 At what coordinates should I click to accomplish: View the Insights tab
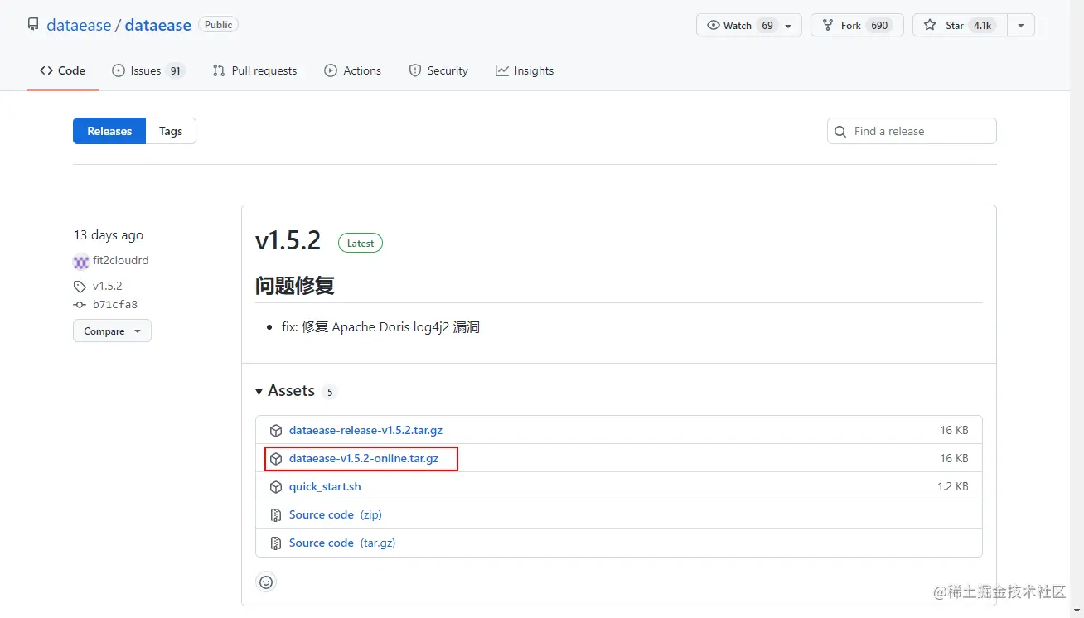tap(525, 70)
